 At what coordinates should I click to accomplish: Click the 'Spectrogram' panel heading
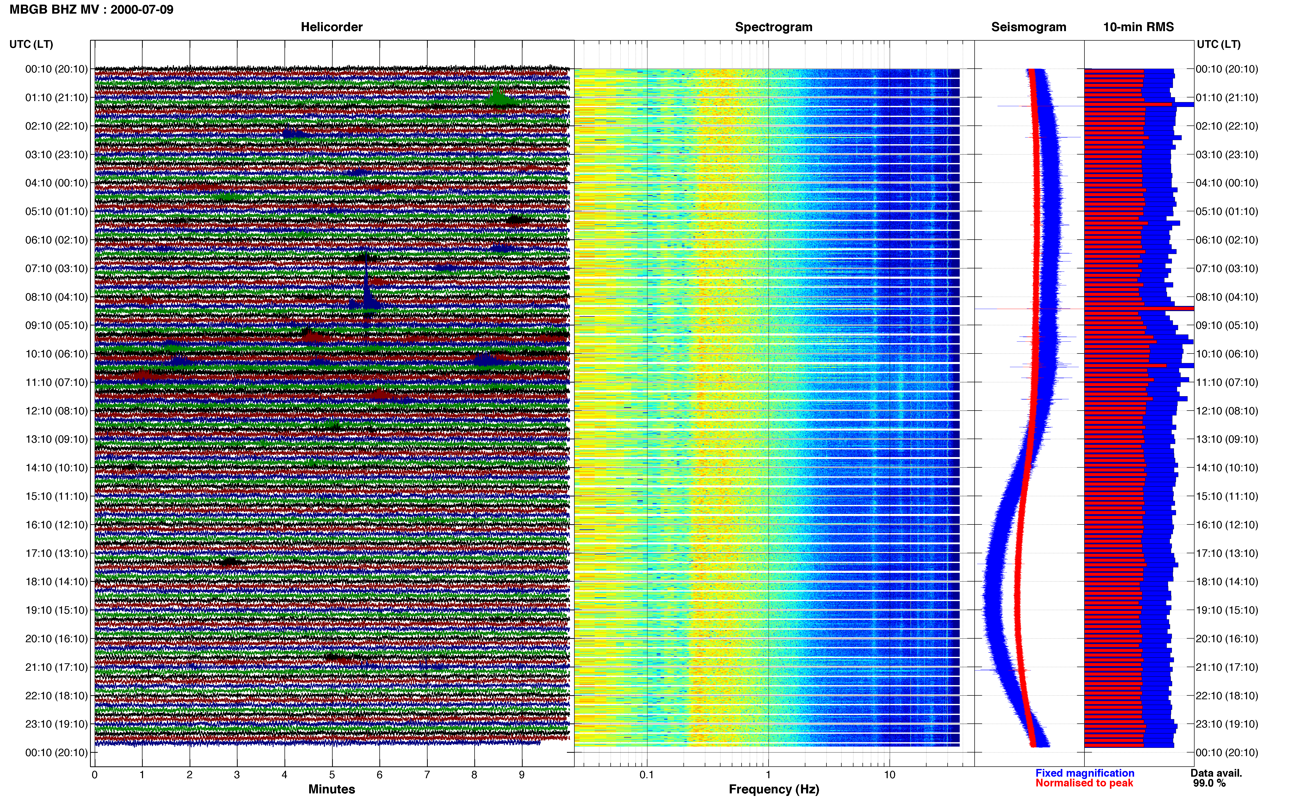coord(774,27)
